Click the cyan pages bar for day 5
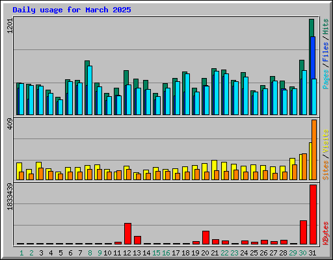333x260 pixels. pos(60,107)
